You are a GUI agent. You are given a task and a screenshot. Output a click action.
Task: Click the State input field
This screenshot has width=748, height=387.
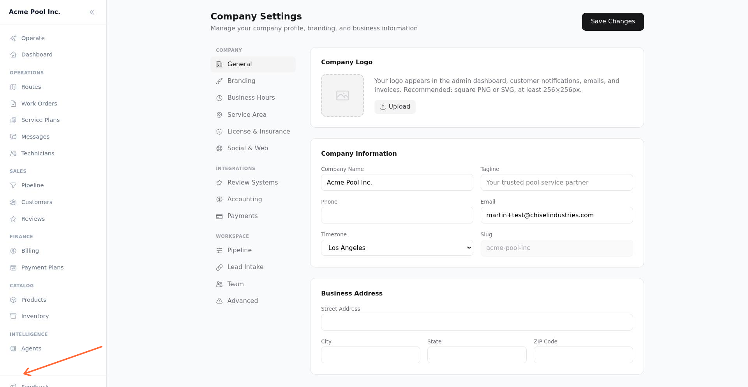(x=477, y=355)
